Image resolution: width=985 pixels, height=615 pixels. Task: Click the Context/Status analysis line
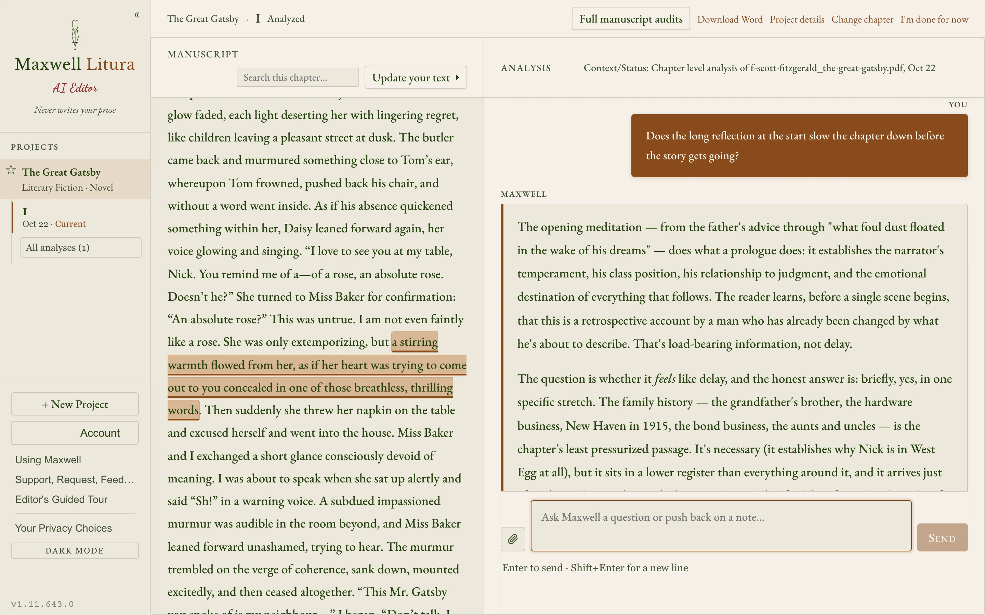pyautogui.click(x=759, y=68)
